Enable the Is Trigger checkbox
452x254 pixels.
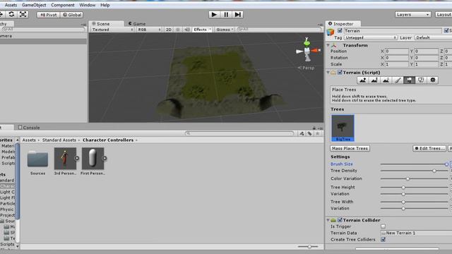(383, 226)
